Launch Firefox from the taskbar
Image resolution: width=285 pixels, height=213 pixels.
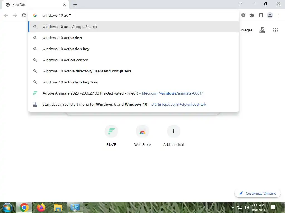(41, 207)
